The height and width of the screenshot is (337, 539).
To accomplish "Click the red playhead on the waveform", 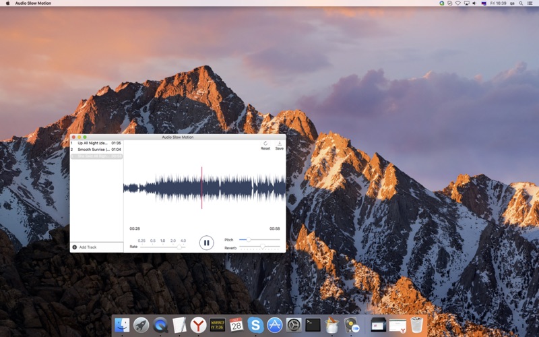I will [201, 188].
